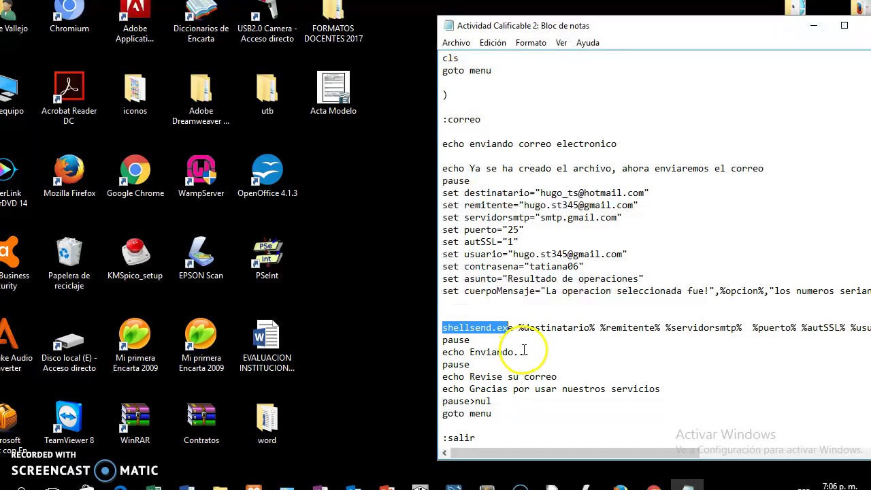Select the Google Chrome desktop icon

pos(135,176)
